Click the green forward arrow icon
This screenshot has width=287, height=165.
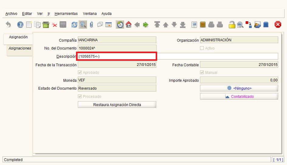tap(146, 25)
